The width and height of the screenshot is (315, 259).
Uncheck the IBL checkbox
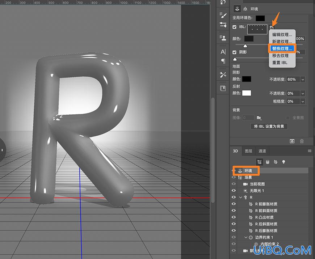235,27
